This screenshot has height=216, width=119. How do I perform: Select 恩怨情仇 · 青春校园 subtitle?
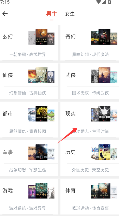[x=27, y=131]
